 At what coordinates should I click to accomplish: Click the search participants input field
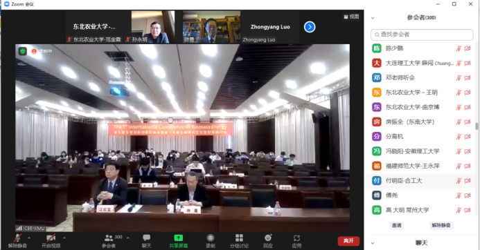(x=422, y=35)
